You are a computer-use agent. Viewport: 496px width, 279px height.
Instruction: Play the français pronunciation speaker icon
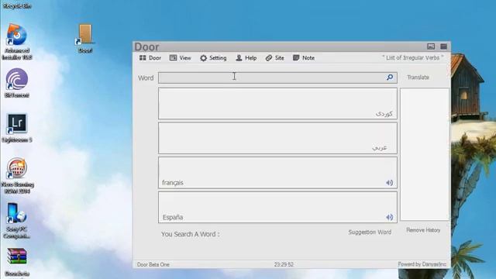point(389,183)
